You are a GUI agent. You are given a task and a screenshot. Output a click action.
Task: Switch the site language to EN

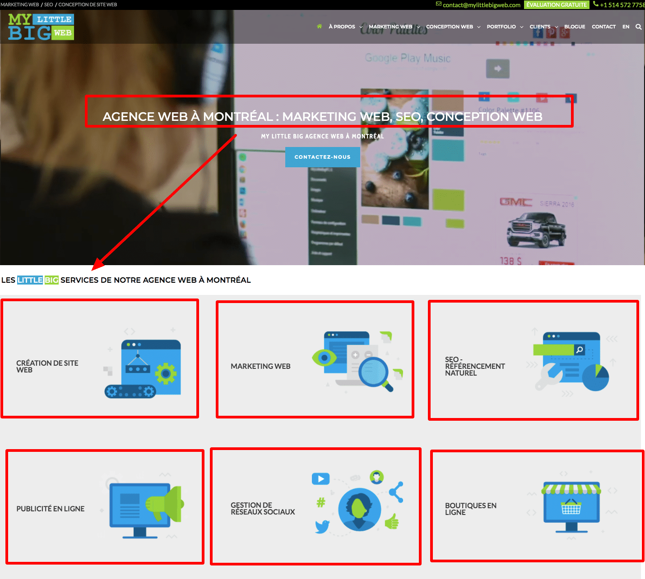[626, 27]
